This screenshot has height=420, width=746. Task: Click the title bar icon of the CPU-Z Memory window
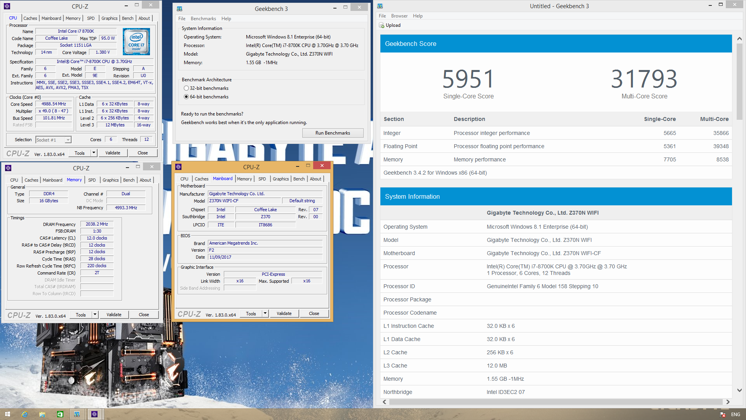coord(8,168)
